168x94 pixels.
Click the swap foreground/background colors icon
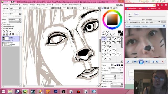[122, 31]
